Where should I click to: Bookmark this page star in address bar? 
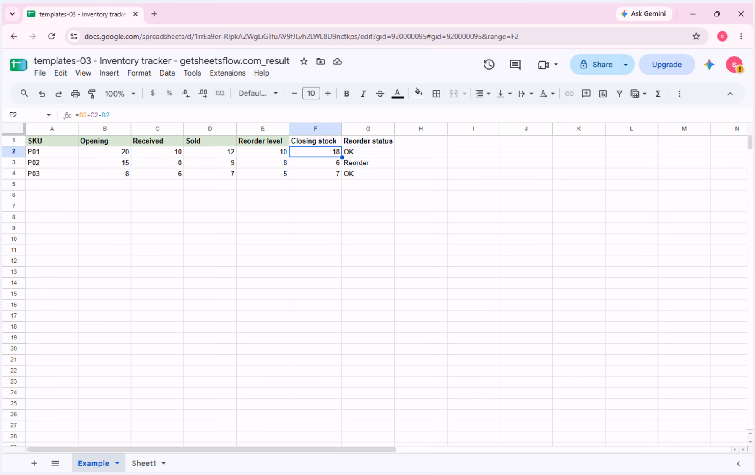(x=696, y=37)
